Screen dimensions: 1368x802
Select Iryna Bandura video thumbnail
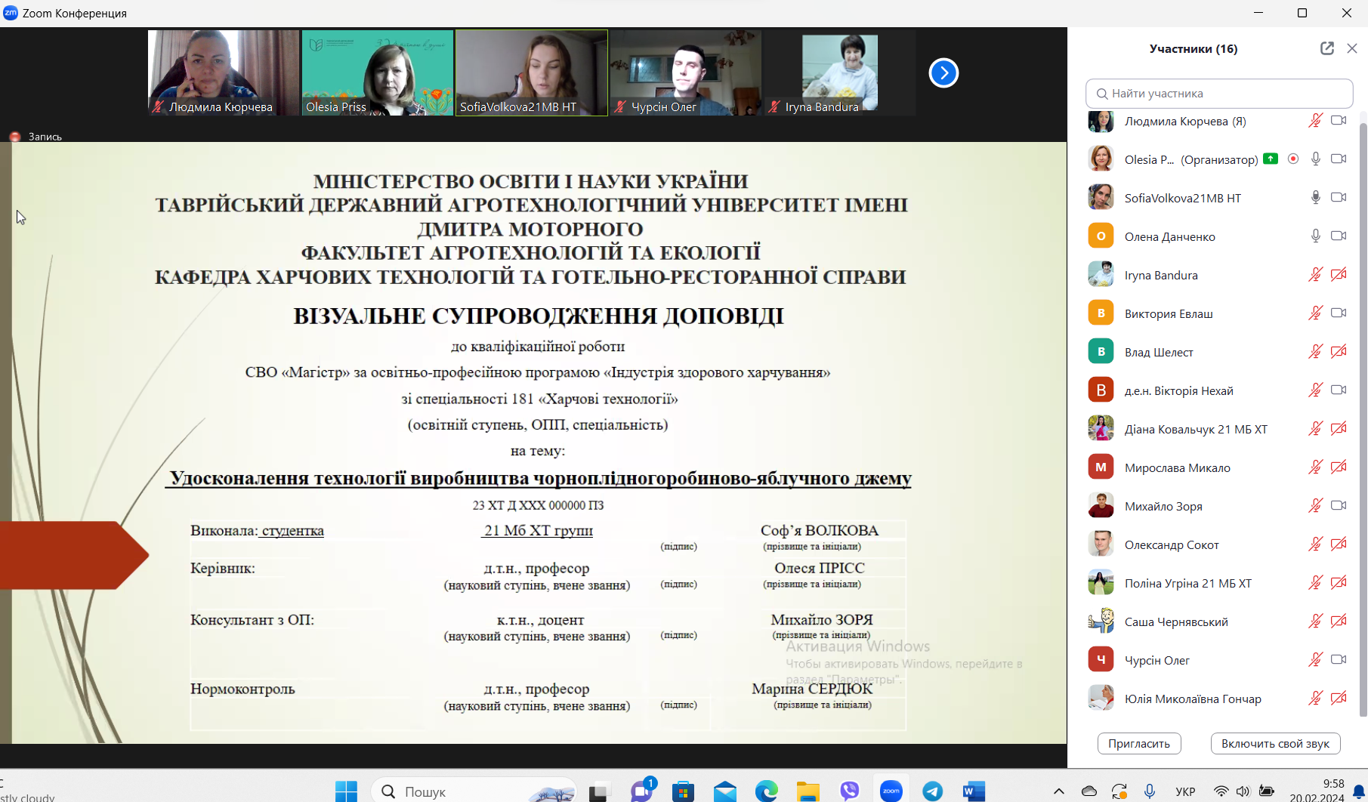point(840,72)
